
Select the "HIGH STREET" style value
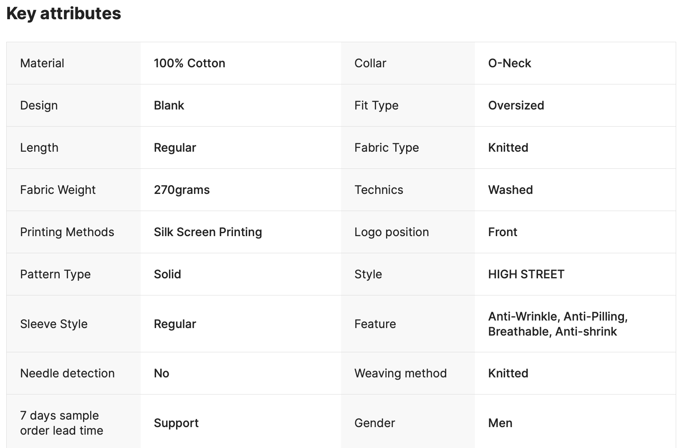point(526,274)
